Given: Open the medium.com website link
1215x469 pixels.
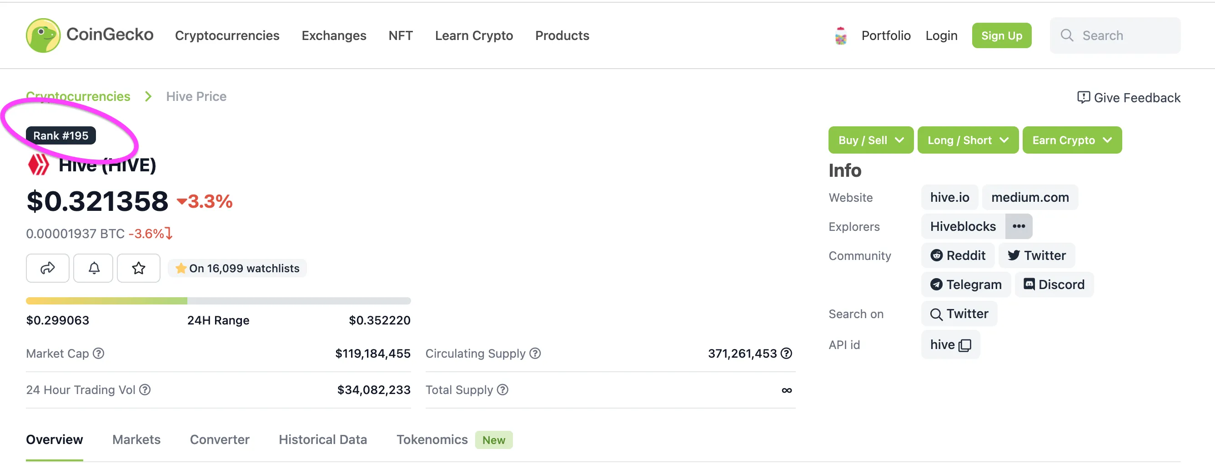Looking at the screenshot, I should pyautogui.click(x=1029, y=197).
